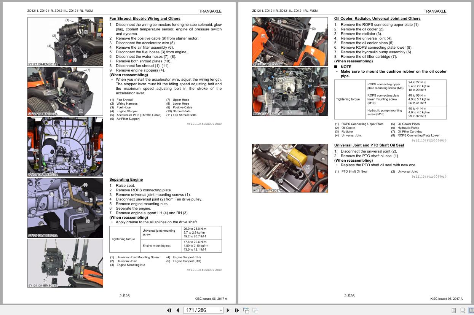Select the engine photo 9Y1211344ENS011A
The height and width of the screenshot is (315, 474).
65,41
